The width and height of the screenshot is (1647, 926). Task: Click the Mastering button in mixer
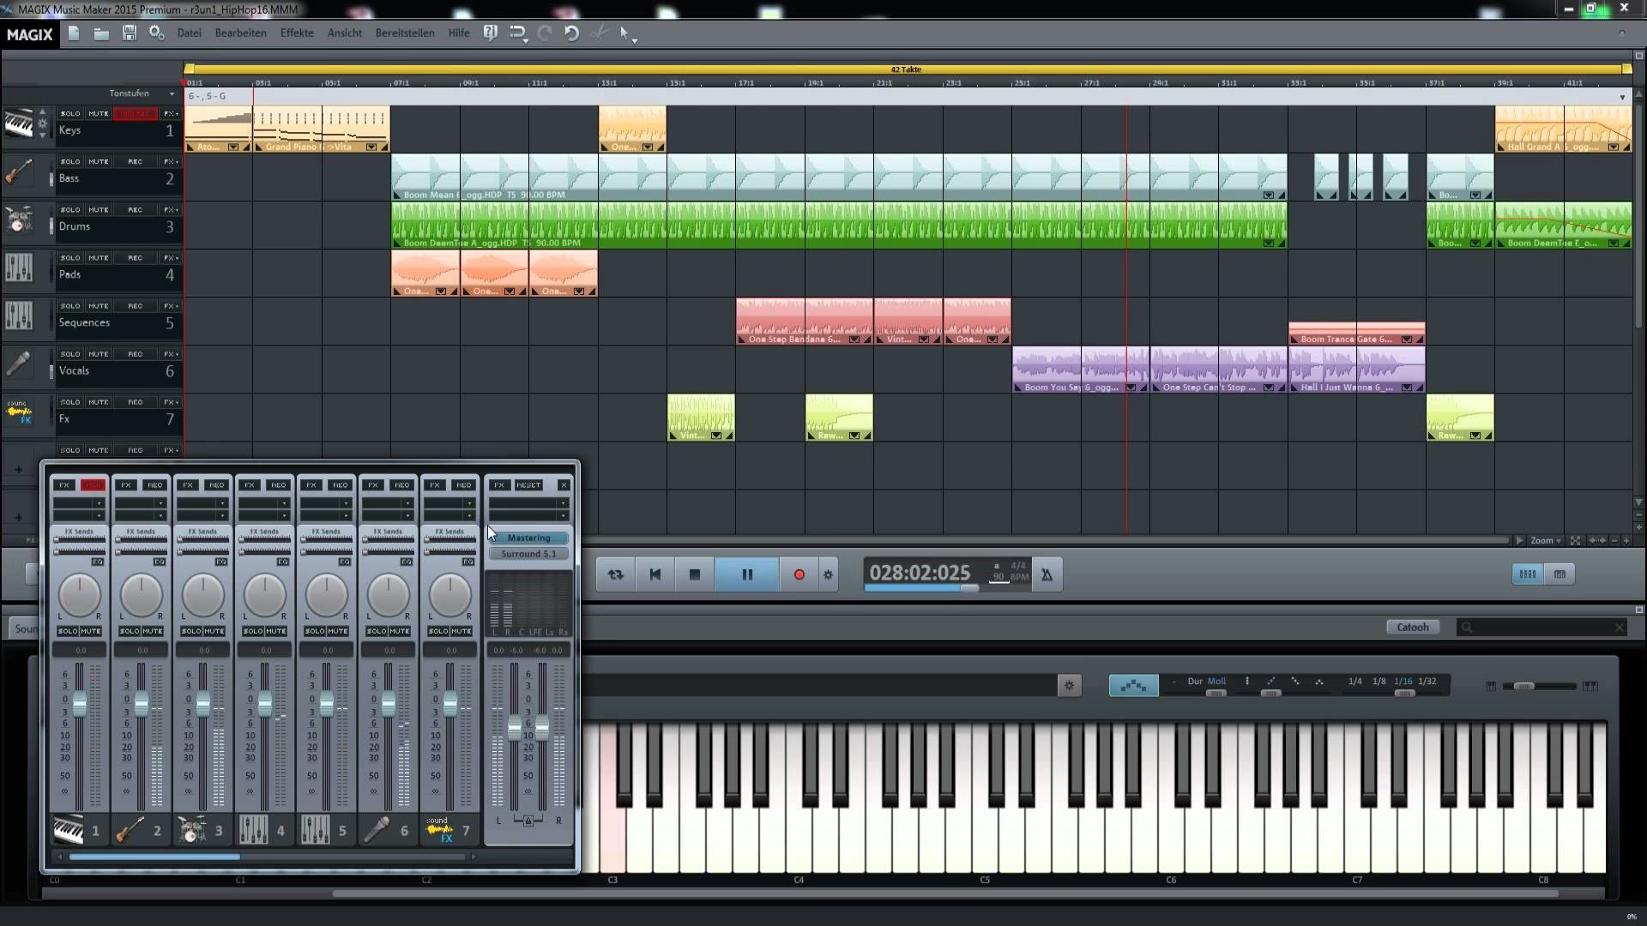click(x=528, y=538)
